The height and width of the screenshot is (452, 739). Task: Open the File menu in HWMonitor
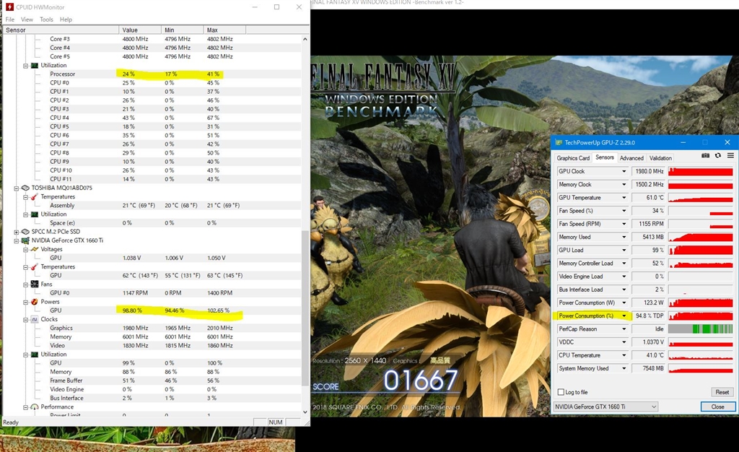coord(9,19)
